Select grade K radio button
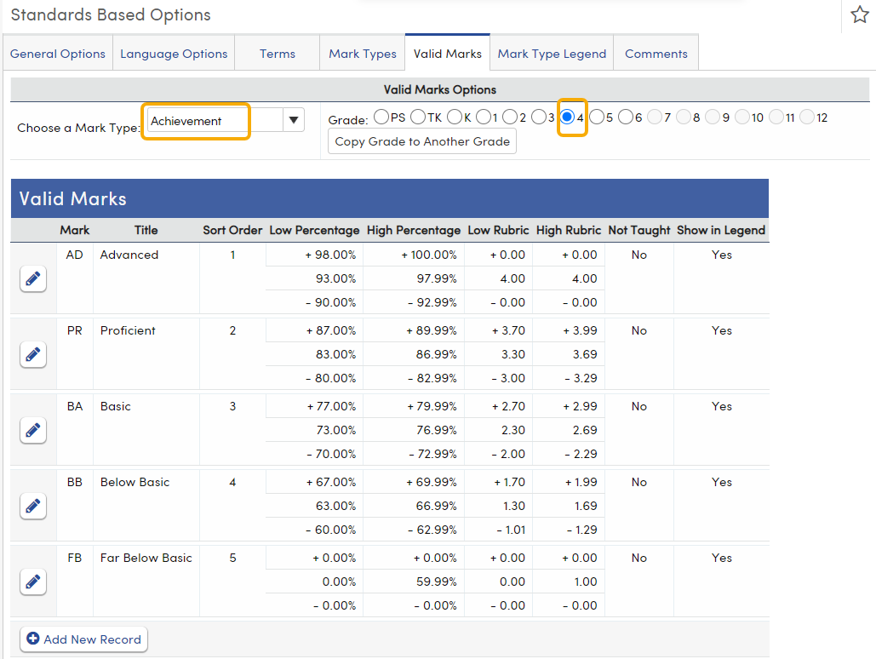 coord(455,117)
